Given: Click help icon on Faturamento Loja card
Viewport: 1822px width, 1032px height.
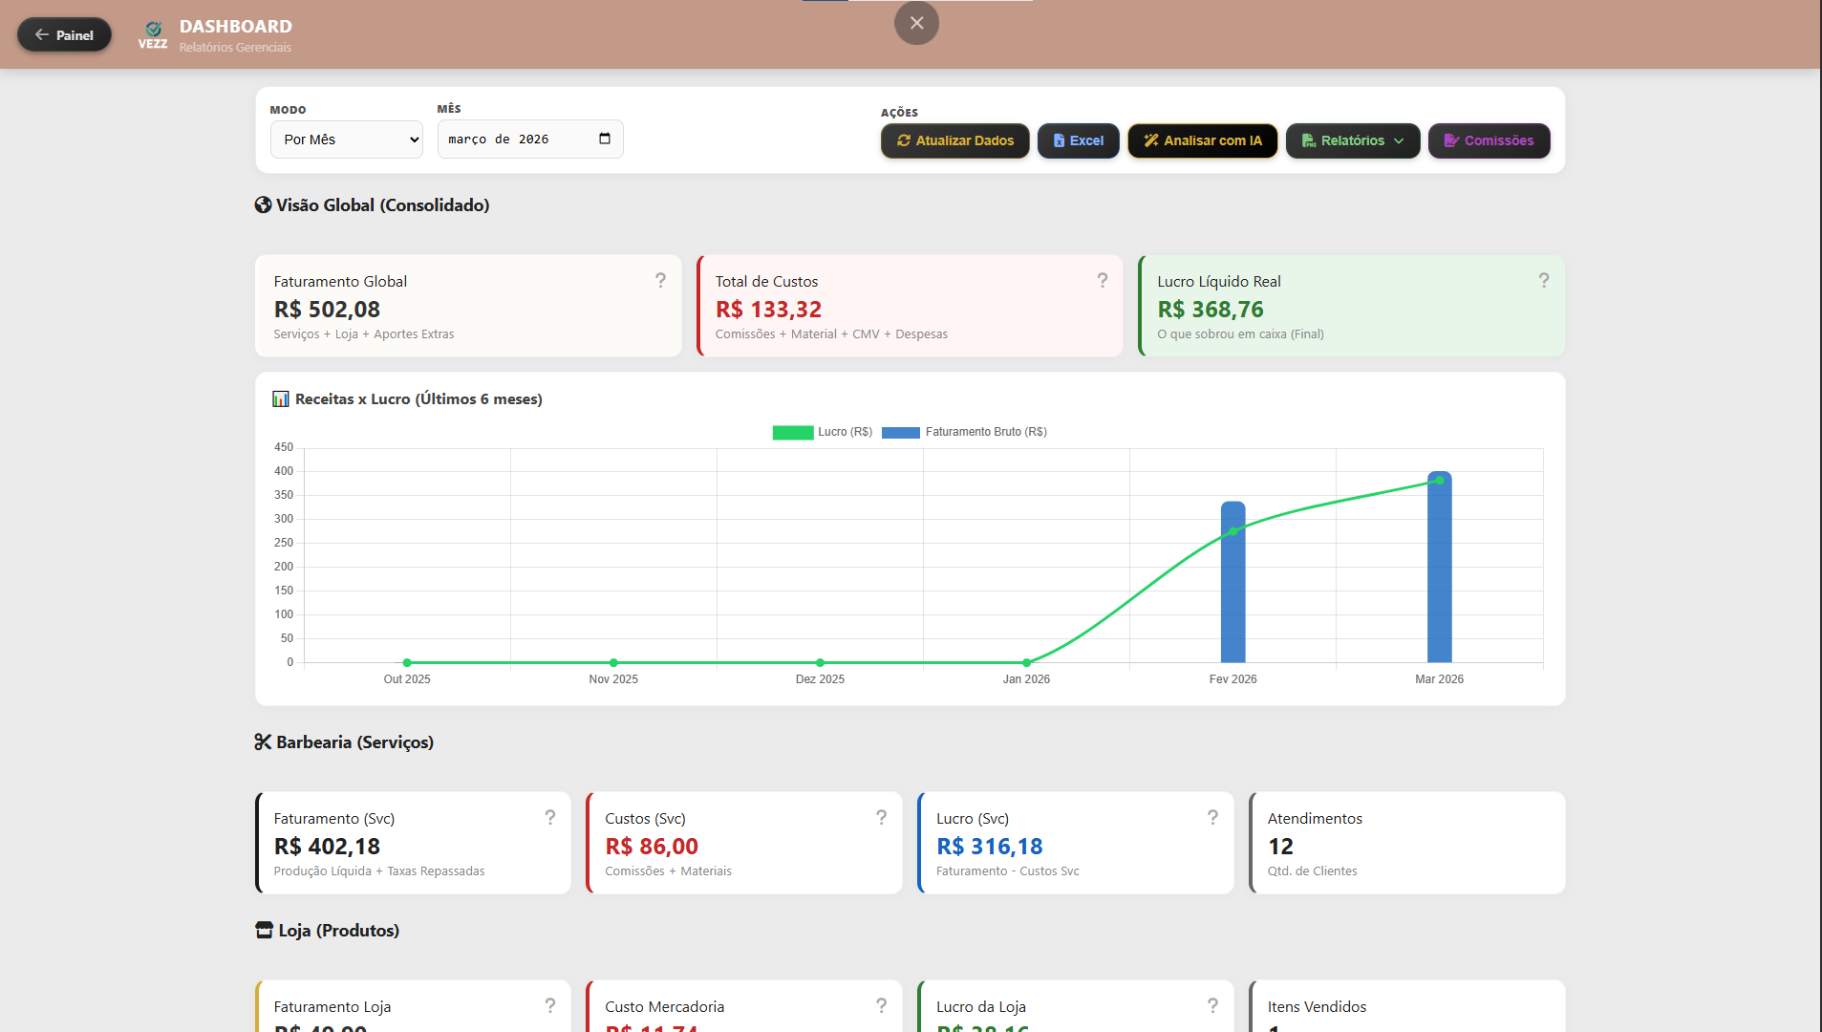Looking at the screenshot, I should coord(550,1005).
